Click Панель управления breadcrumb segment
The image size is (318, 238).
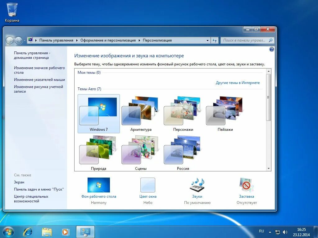tap(56, 40)
